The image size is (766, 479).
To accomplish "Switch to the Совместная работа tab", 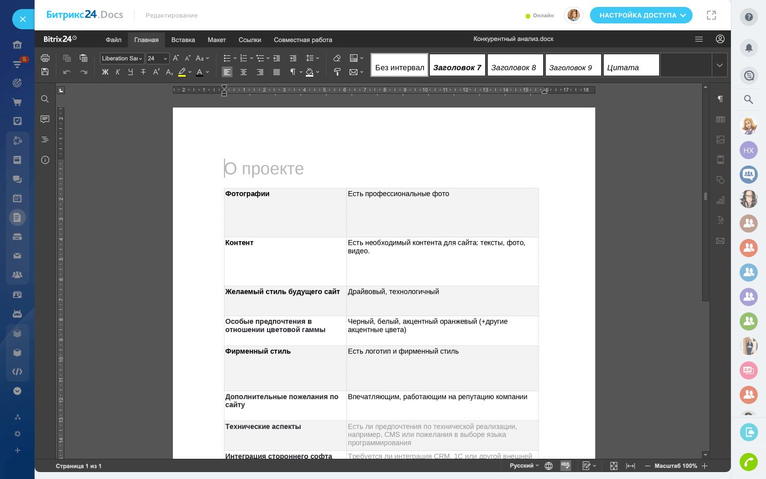I will [x=303, y=40].
